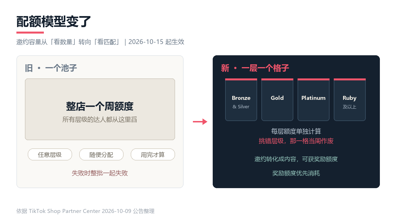Select the text 失败时整批一起失败
The height and width of the screenshot is (220, 396).
coord(100,173)
